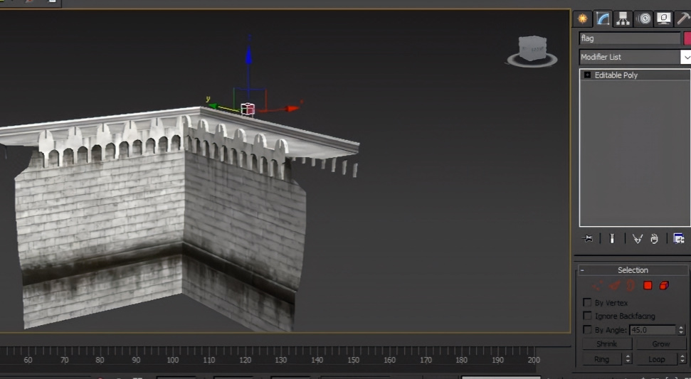Expand the Editable Poly plus box
This screenshot has width=691, height=379.
pos(587,75)
